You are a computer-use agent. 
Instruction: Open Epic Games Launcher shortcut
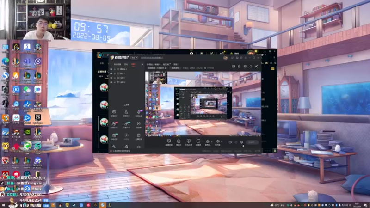pyautogui.click(x=38, y=119)
